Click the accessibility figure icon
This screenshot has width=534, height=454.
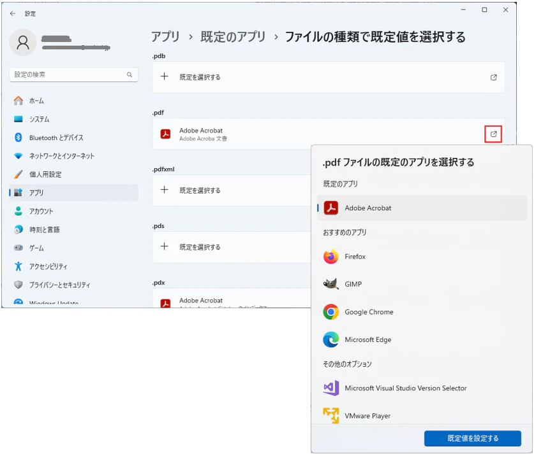pyautogui.click(x=19, y=266)
